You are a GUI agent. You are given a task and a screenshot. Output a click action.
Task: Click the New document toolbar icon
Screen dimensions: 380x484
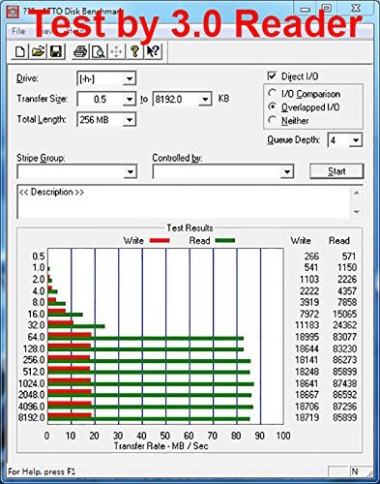pyautogui.click(x=20, y=51)
